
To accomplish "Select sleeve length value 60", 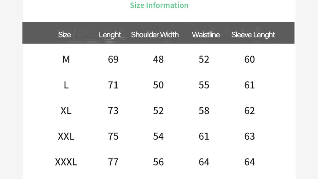I will click(x=249, y=59).
